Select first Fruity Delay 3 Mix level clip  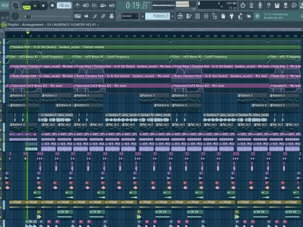41,69
